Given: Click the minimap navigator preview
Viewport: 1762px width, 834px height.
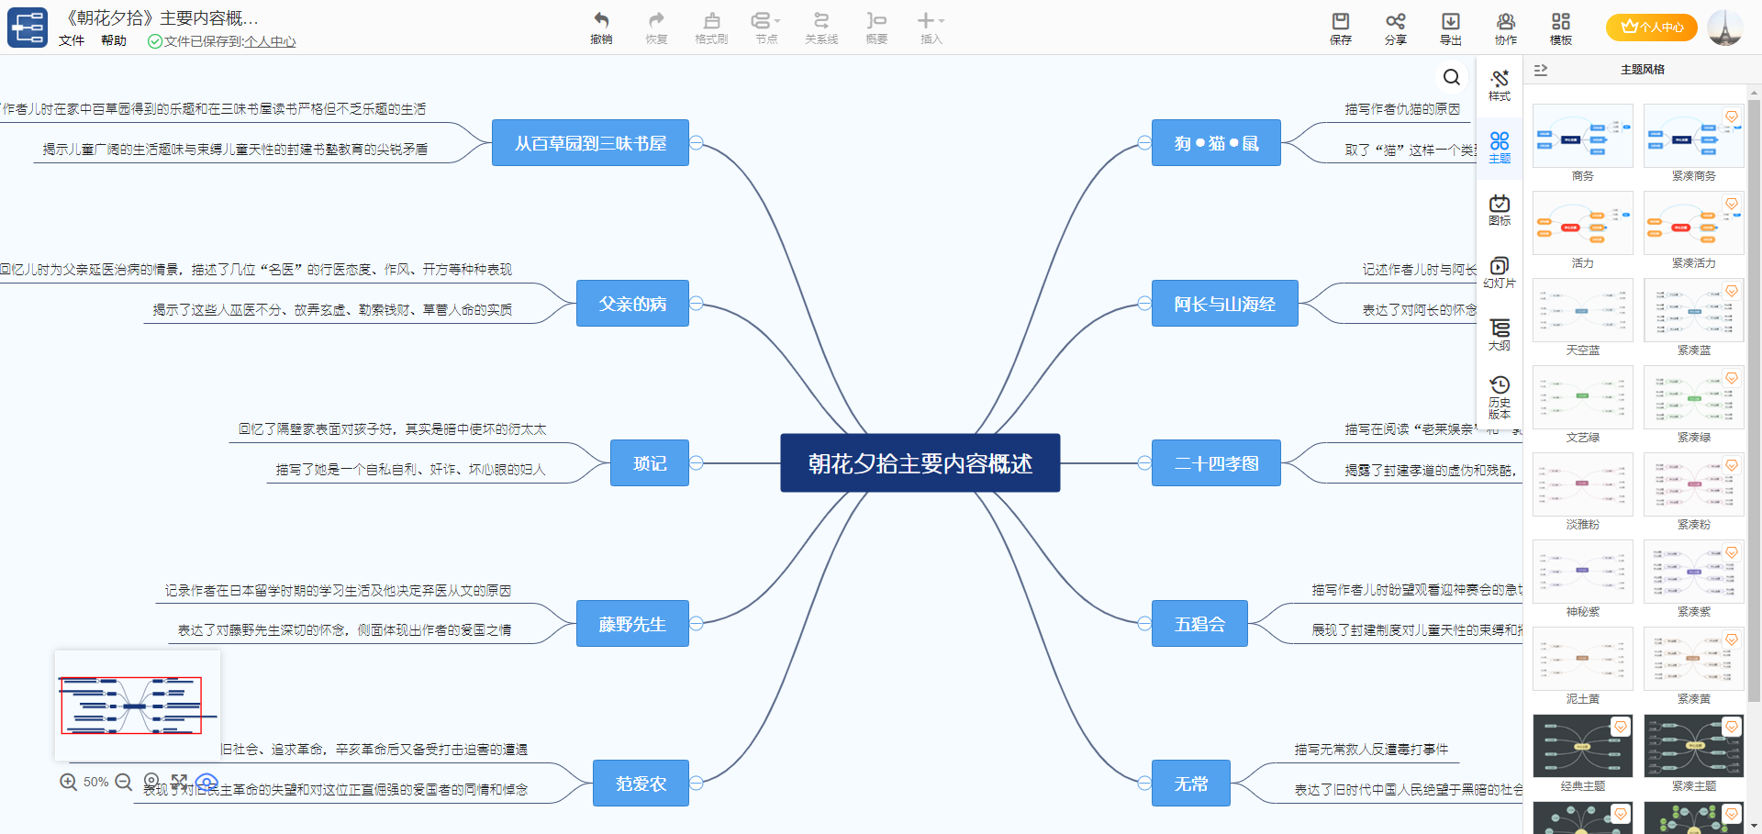Looking at the screenshot, I should (137, 706).
